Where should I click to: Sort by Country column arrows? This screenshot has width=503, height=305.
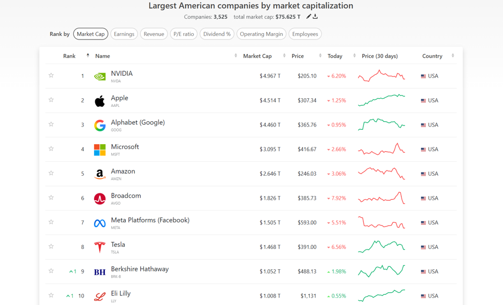tap(453, 56)
